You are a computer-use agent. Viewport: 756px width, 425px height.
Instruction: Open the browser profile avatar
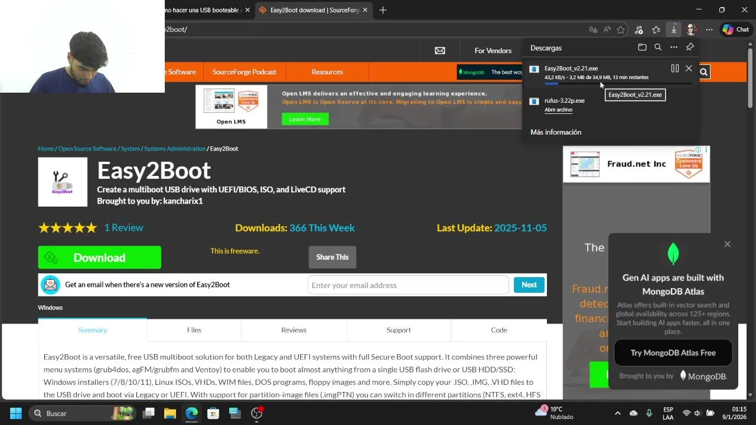pyautogui.click(x=692, y=30)
